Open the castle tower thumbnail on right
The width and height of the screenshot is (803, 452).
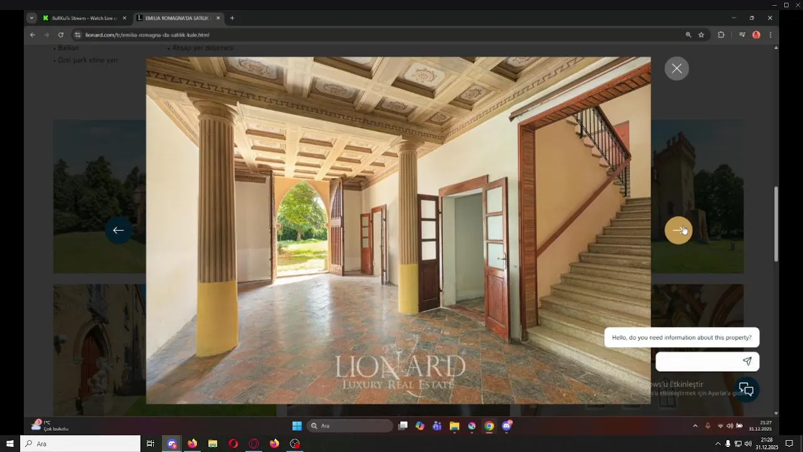[x=697, y=196]
